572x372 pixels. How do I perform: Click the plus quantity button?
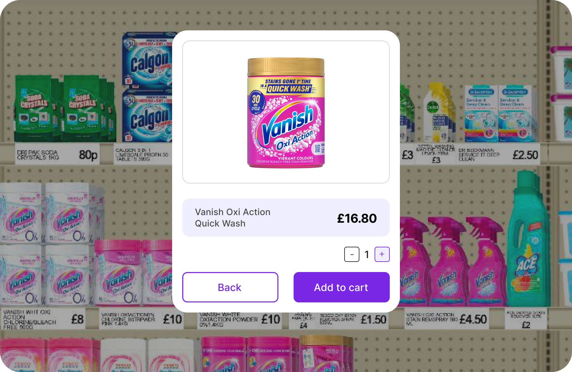pos(382,254)
